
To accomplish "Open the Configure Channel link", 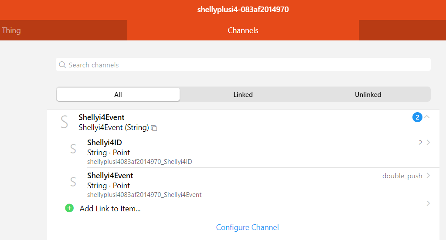I will tap(247, 227).
